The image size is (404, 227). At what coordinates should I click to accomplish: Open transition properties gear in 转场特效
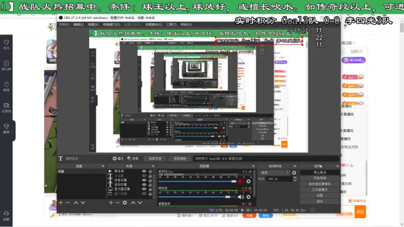[x=294, y=173]
